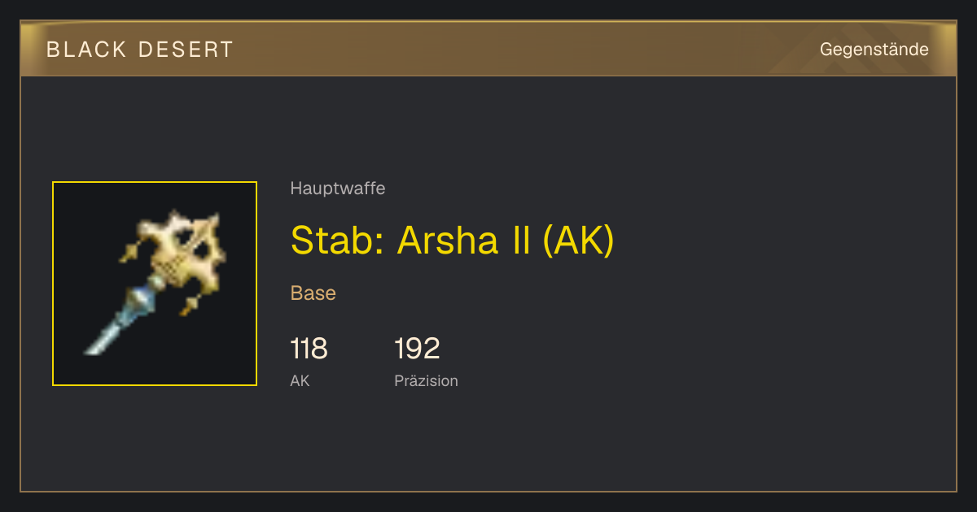Click the gold header banner

[488, 49]
